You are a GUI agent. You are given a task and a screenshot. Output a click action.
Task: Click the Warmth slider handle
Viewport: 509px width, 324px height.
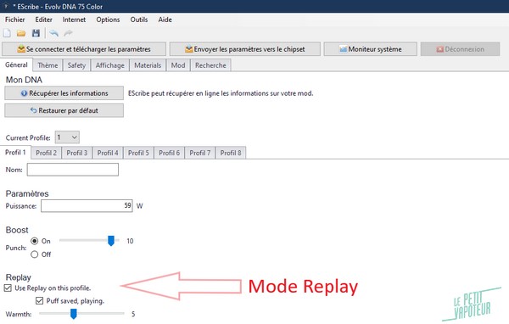pos(74,314)
